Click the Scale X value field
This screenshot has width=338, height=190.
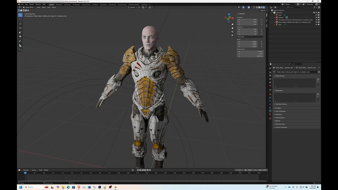(247, 42)
